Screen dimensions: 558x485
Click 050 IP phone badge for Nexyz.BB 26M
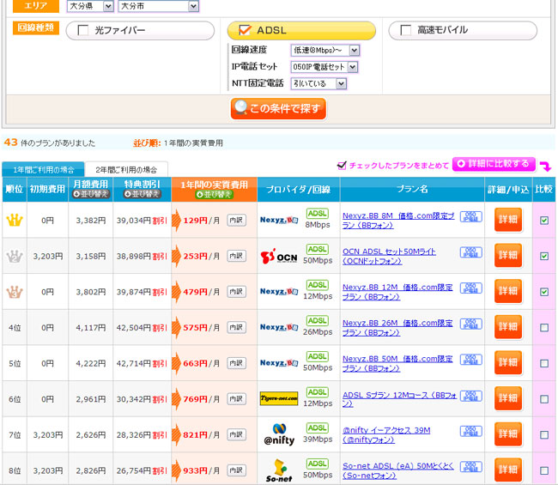470,324
